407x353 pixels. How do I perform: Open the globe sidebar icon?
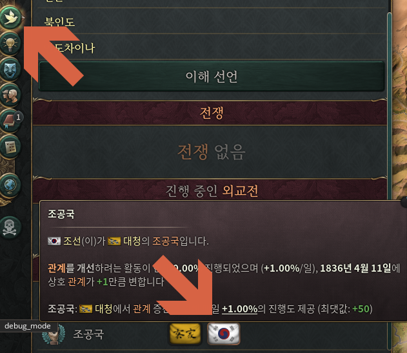[x=10, y=185]
